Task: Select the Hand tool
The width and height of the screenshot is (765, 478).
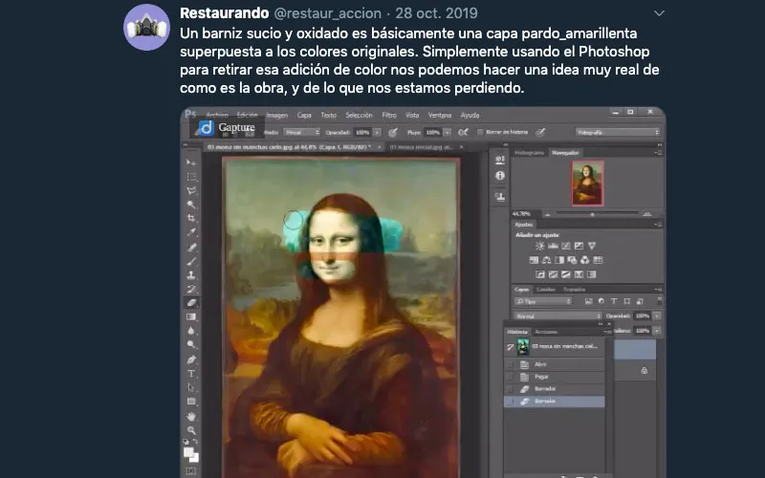Action: (x=191, y=417)
